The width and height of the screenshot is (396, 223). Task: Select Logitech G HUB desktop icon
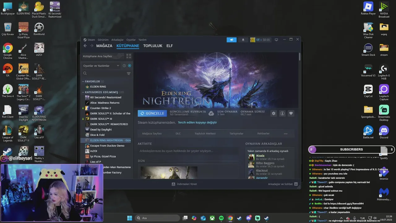point(384,72)
